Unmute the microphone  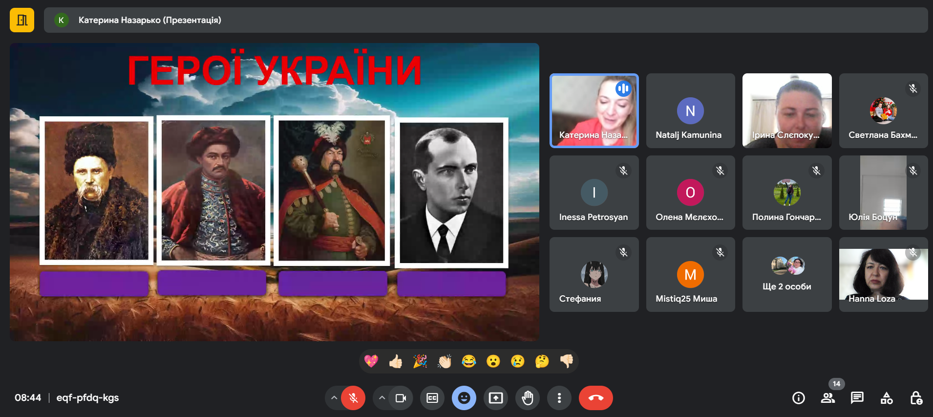(353, 398)
